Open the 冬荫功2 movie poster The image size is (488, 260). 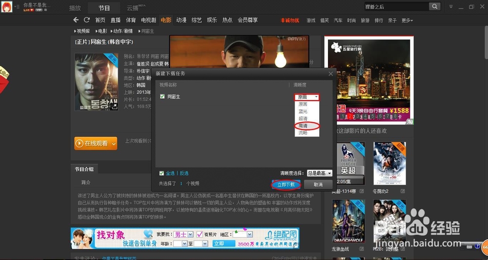389,163
